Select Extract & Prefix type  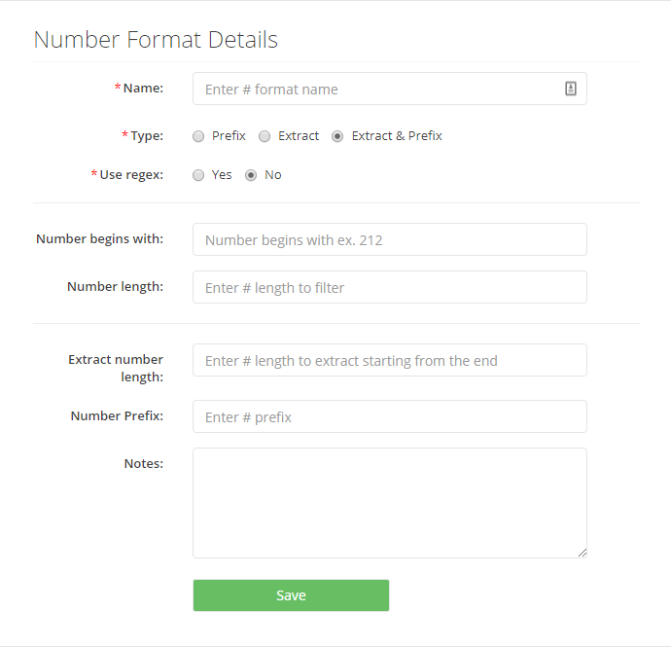tap(337, 136)
